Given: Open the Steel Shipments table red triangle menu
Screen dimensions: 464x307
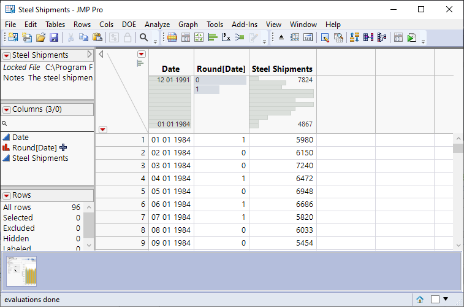Looking at the screenshot, I should (x=7, y=55).
